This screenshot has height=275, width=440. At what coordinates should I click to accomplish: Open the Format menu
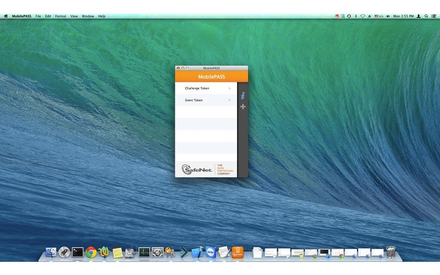point(61,16)
